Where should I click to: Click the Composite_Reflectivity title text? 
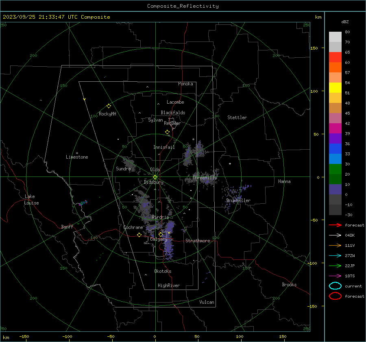[183, 6]
